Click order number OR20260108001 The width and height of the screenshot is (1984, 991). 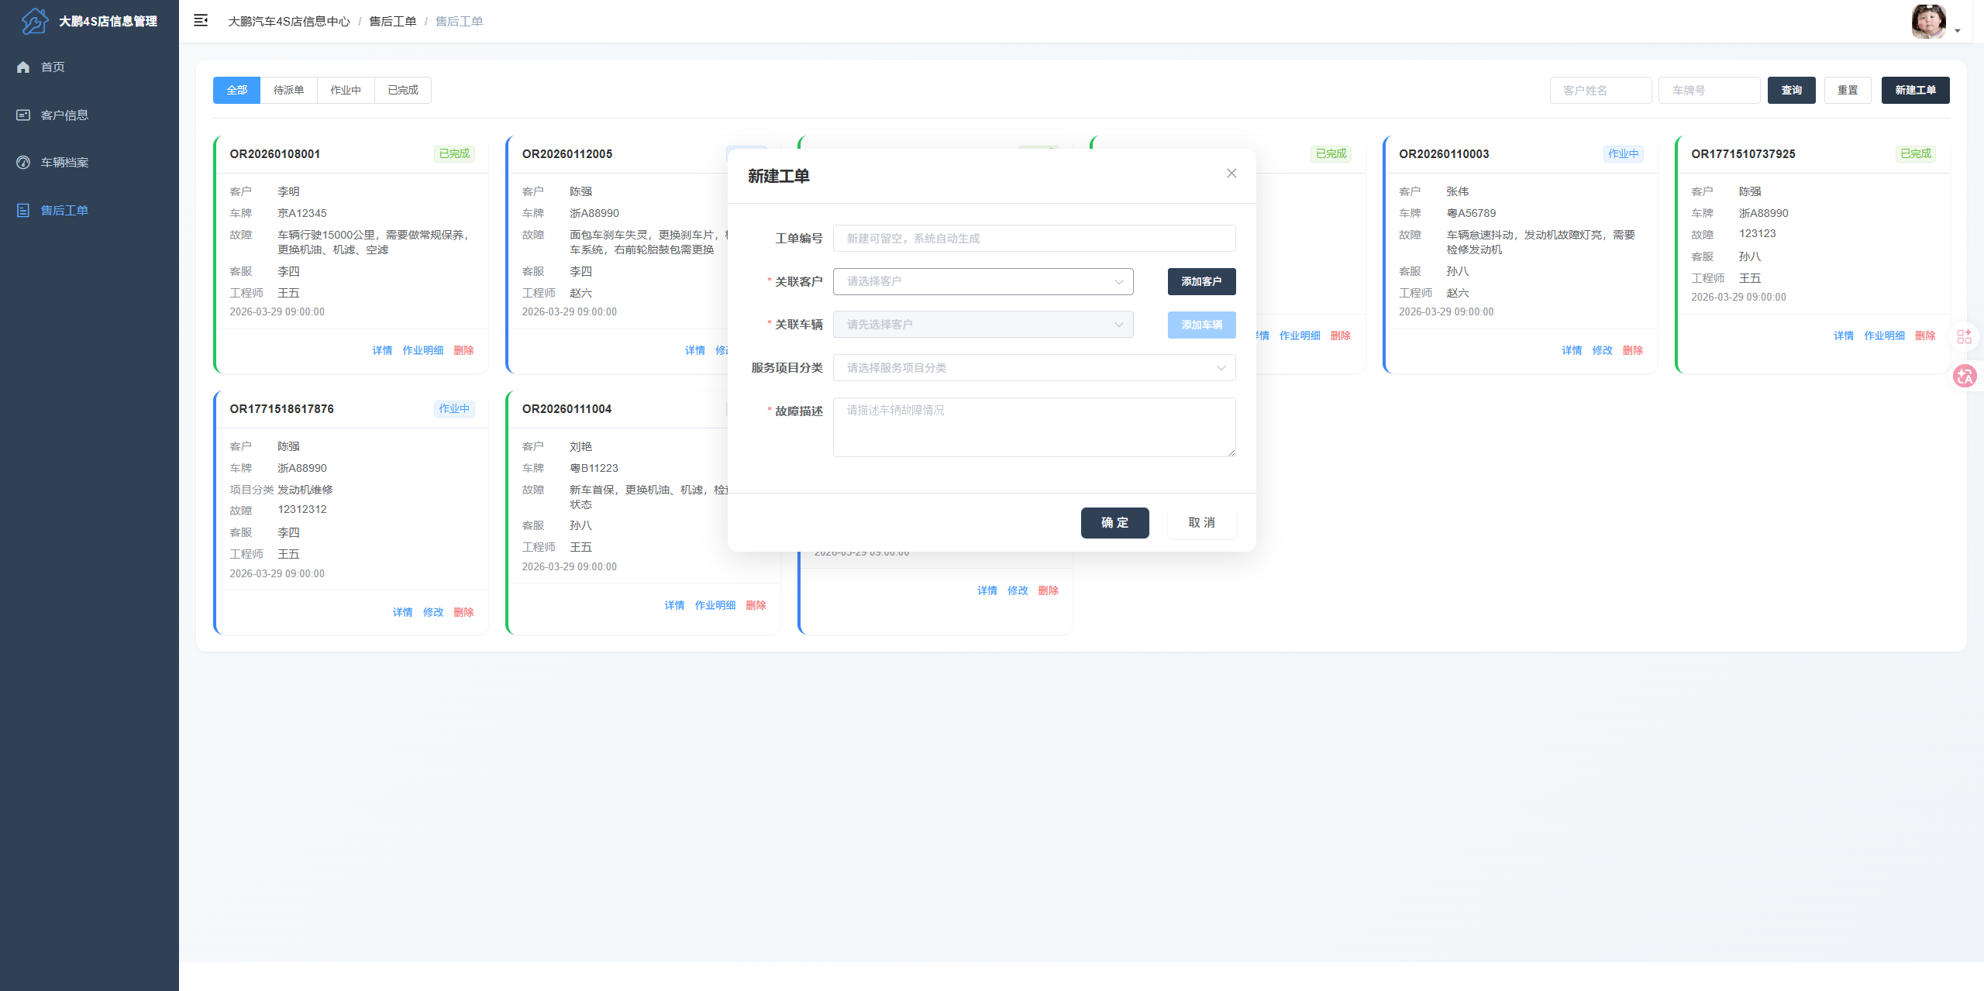274,153
